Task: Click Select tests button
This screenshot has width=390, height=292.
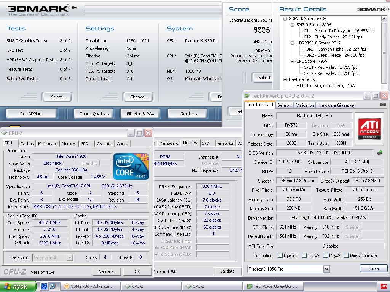Action: (x=58, y=97)
